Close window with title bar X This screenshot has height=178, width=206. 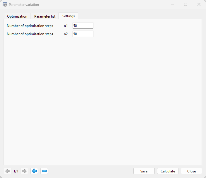click(x=199, y=4)
